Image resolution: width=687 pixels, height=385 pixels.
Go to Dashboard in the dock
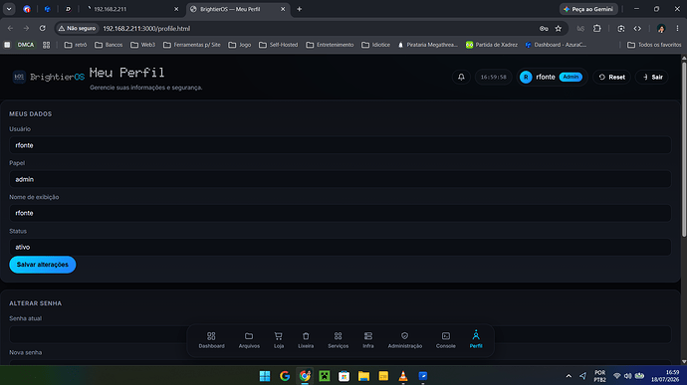211,340
